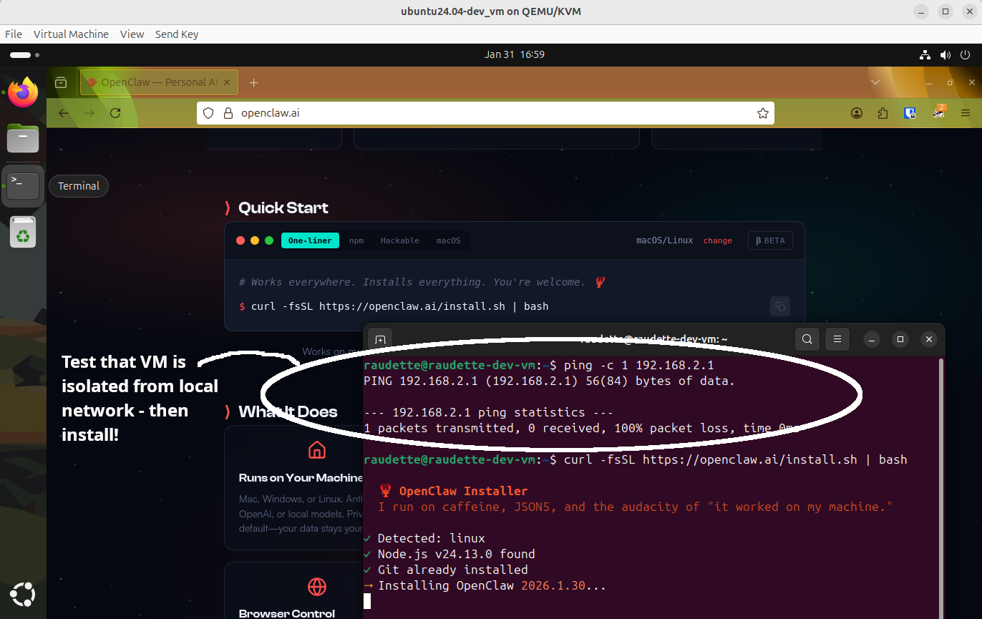Click the terminal search magnifier icon

coord(807,339)
